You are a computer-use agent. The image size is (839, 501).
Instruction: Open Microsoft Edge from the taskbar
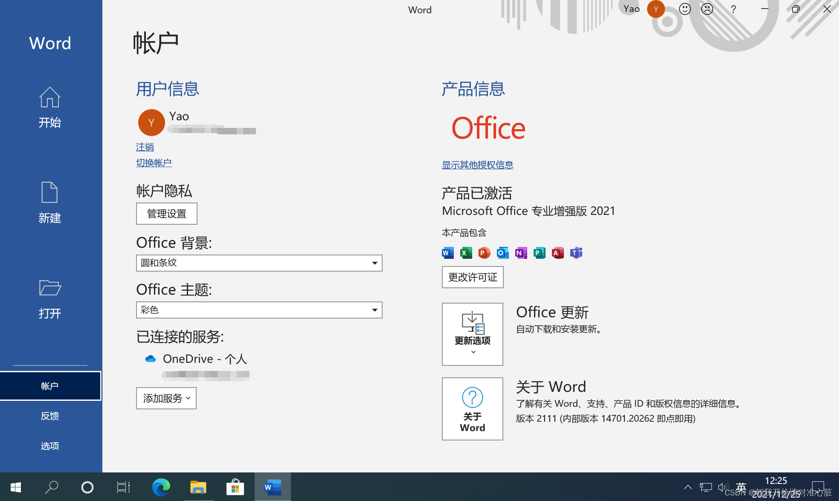161,487
